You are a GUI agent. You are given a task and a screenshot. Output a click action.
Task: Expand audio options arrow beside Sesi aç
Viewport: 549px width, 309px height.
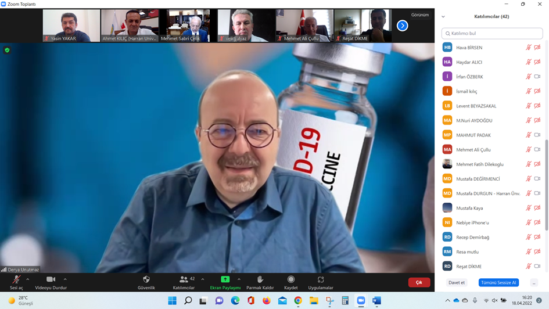click(28, 279)
